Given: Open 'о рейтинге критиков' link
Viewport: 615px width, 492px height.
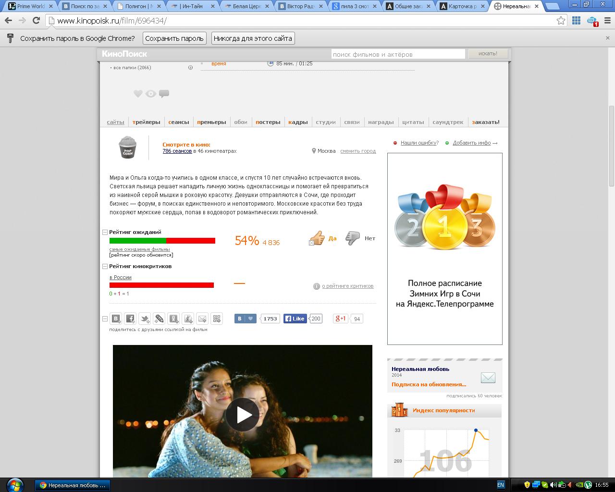Looking at the screenshot, I should [347, 286].
